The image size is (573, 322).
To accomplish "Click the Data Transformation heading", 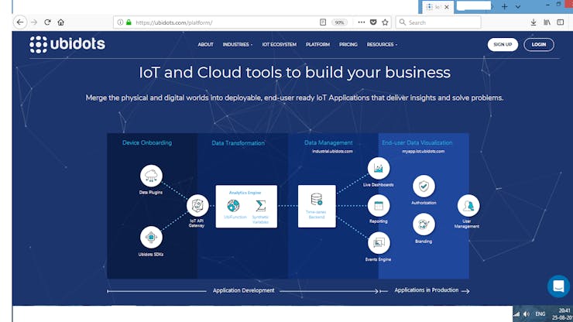I will point(238,143).
